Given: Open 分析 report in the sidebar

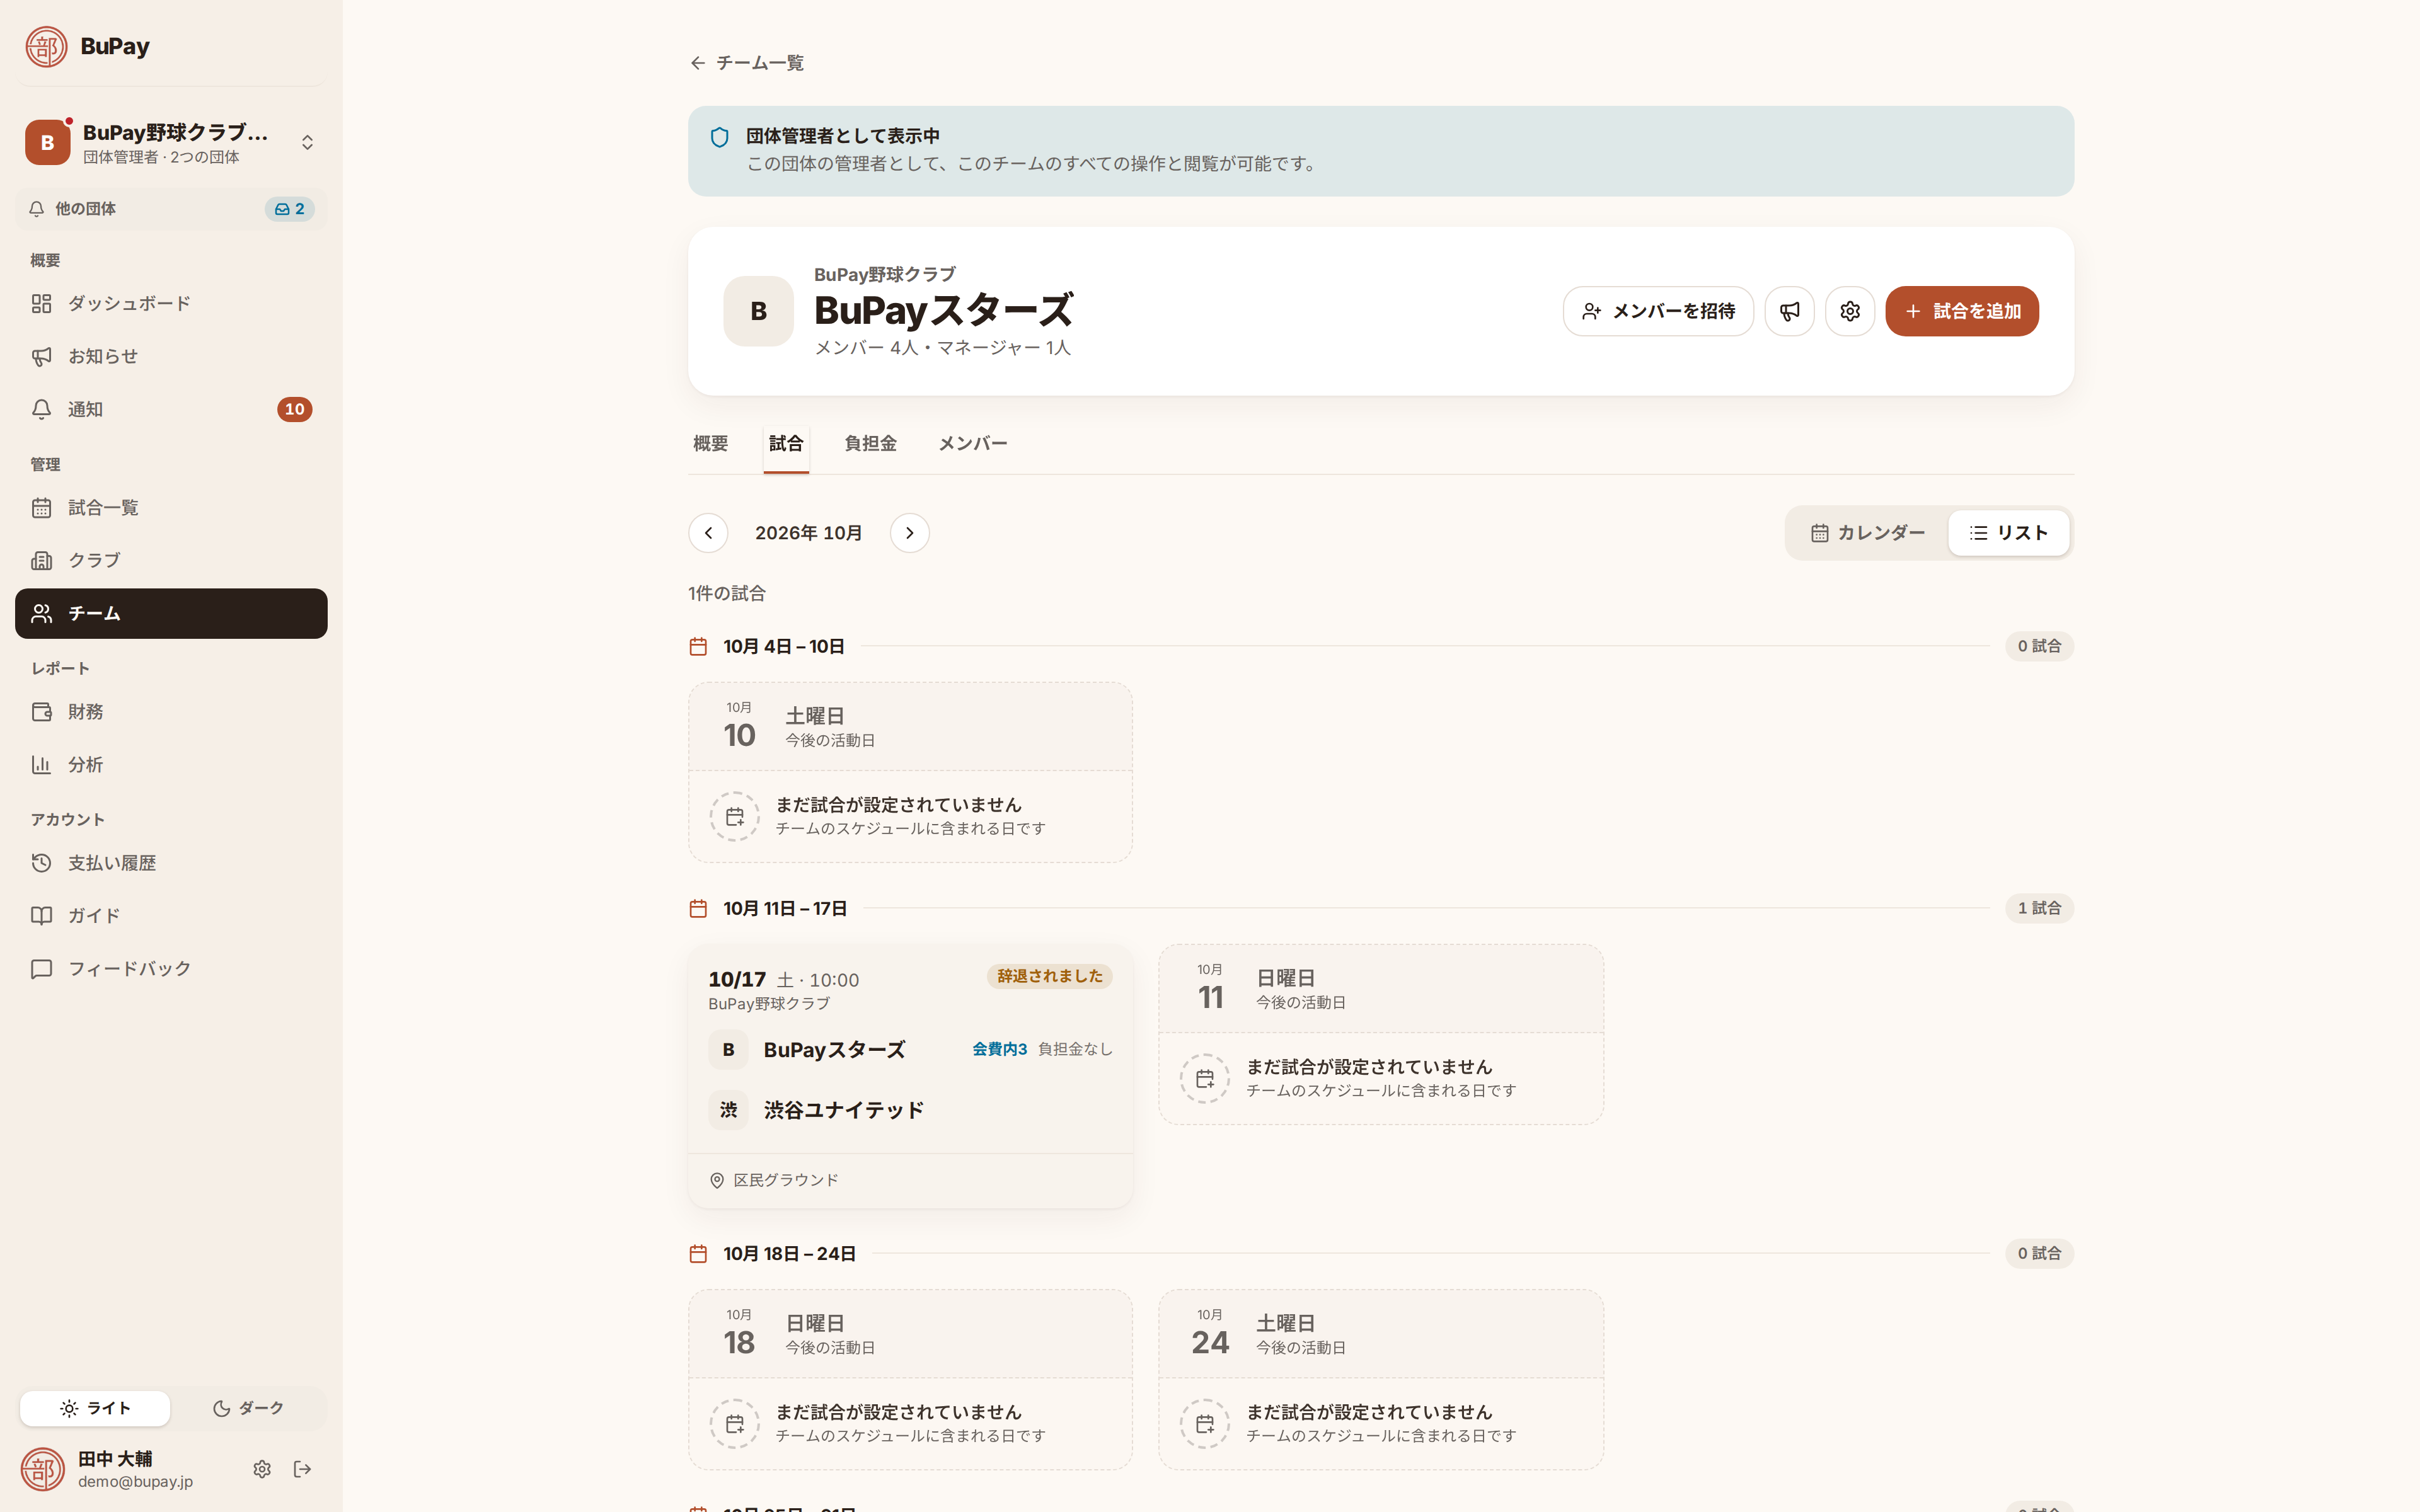Looking at the screenshot, I should [171, 765].
